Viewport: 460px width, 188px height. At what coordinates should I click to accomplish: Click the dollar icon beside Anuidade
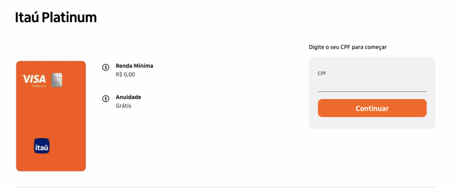[x=106, y=99]
